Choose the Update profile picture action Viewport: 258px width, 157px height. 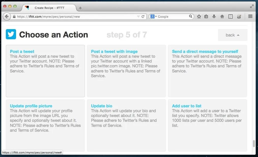[x=45, y=125]
